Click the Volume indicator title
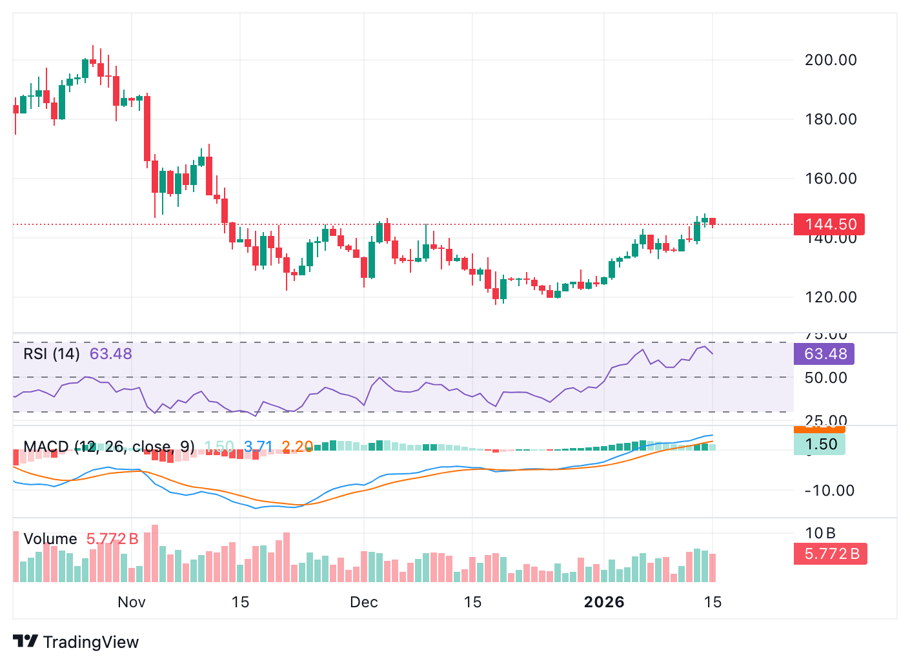The width and height of the screenshot is (910, 664). [50, 539]
